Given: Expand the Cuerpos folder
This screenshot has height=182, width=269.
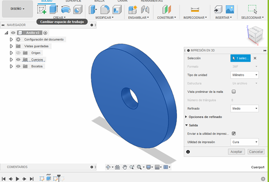Looking at the screenshot, I should tap(11, 59).
